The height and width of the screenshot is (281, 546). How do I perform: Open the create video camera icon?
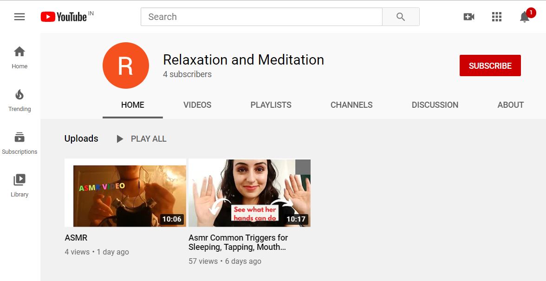click(x=469, y=17)
